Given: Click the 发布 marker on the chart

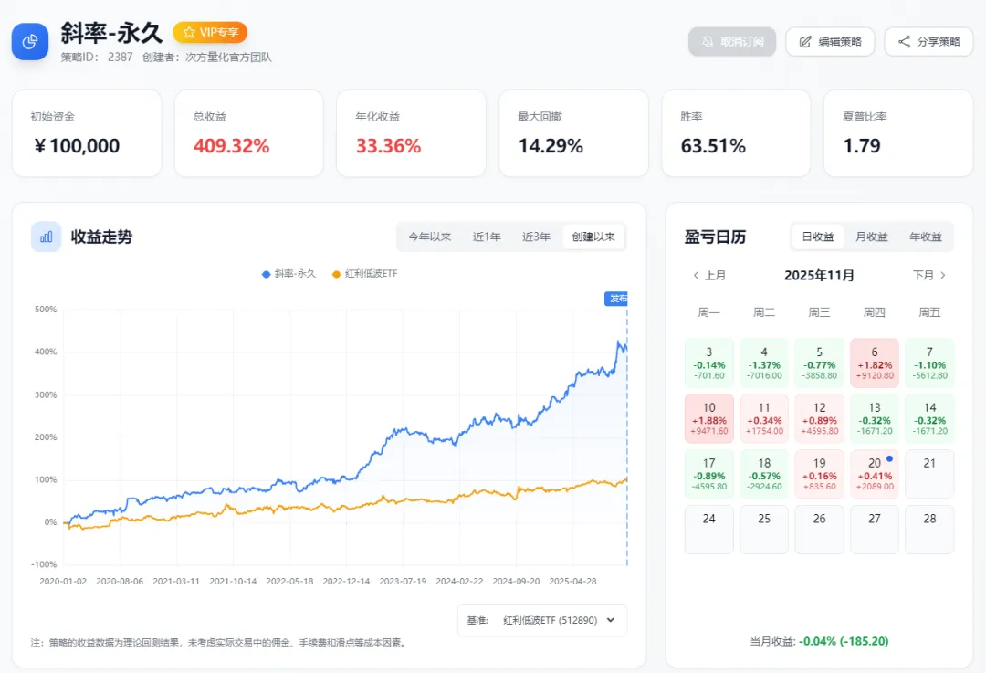Looking at the screenshot, I should click(x=617, y=299).
